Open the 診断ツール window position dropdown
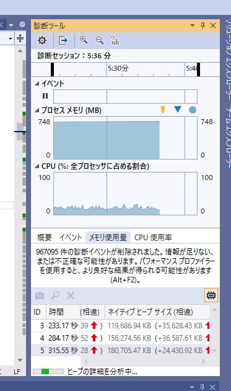The height and width of the screenshot is (391, 231). (193, 25)
